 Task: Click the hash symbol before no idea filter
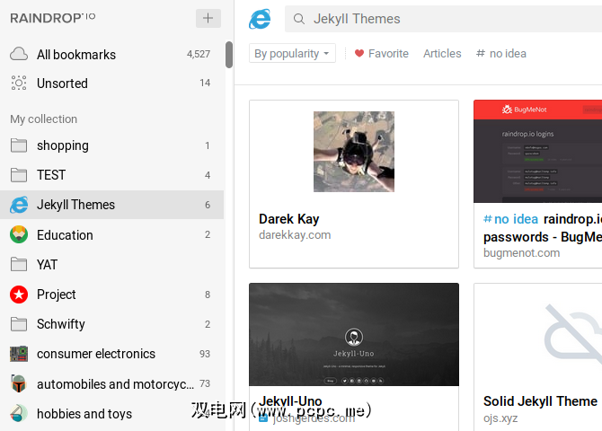click(x=480, y=53)
